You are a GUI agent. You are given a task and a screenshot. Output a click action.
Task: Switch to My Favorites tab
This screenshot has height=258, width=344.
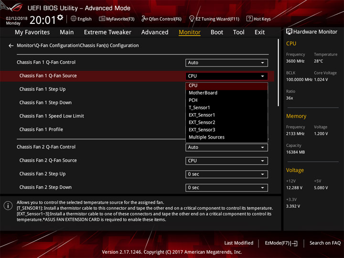pos(32,32)
